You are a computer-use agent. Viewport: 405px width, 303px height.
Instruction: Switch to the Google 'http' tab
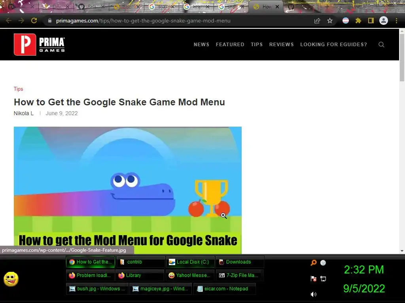[x=196, y=7]
